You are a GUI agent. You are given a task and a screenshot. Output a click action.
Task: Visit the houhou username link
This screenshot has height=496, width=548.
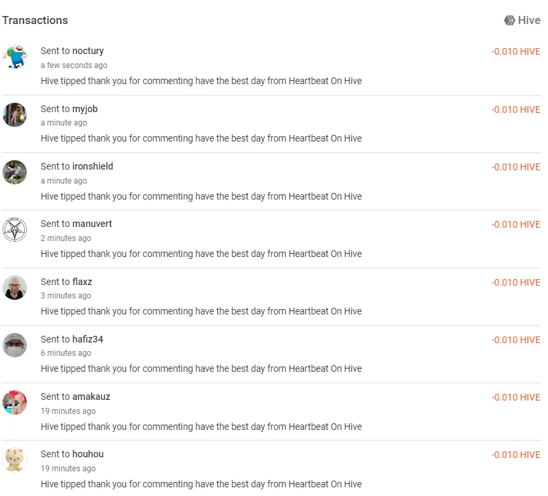(88, 454)
